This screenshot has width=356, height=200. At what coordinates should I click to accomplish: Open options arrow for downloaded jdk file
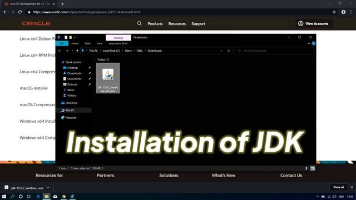pos(48,188)
